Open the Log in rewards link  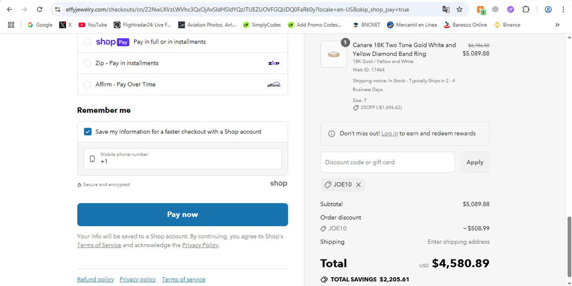pos(390,134)
